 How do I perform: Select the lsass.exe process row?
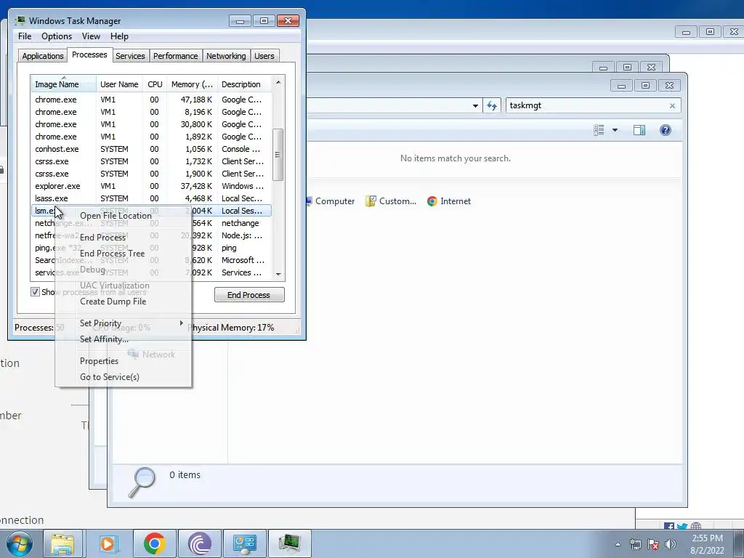[x=151, y=198]
